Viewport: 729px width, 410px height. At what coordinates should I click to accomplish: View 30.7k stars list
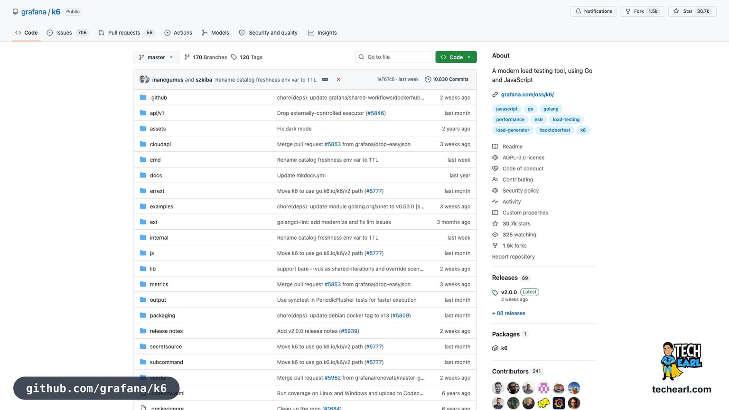511,224
